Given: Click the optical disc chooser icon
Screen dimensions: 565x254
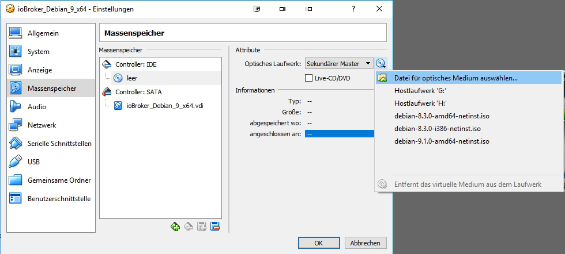Looking at the screenshot, I should 381,64.
